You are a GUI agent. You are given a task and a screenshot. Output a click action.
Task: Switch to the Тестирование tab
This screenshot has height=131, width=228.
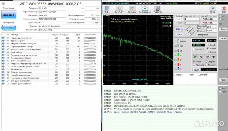pyautogui.click(x=145, y=9)
